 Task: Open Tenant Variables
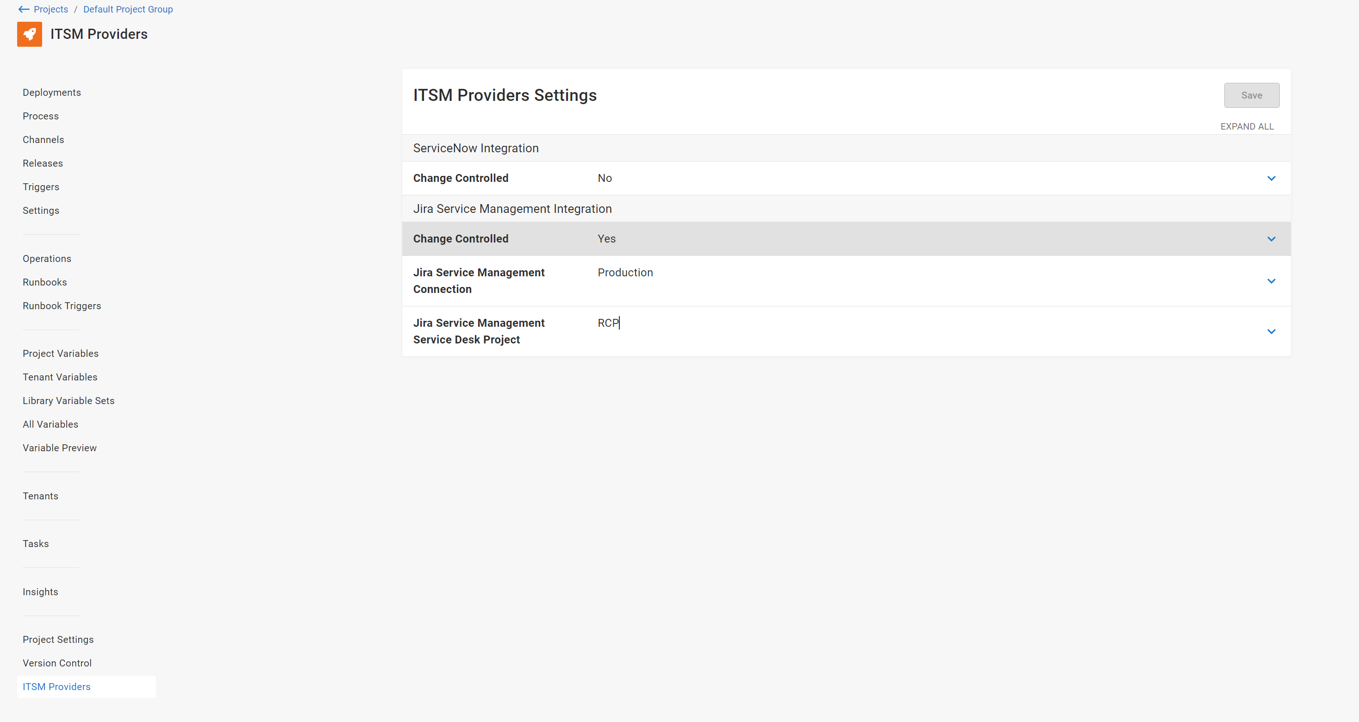(60, 377)
